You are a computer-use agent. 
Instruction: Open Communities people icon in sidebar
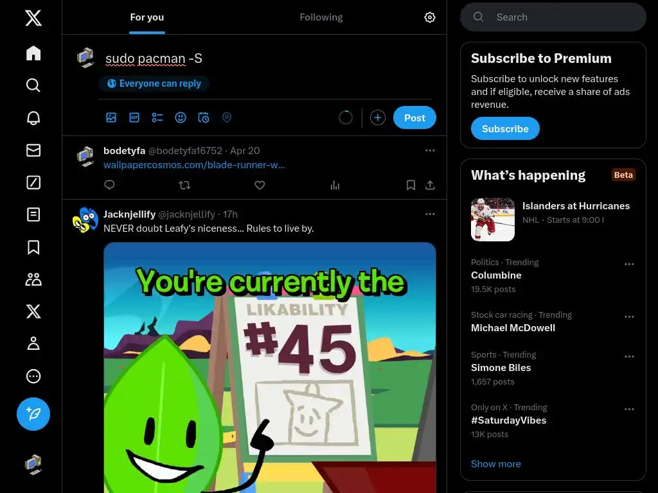pyautogui.click(x=33, y=279)
